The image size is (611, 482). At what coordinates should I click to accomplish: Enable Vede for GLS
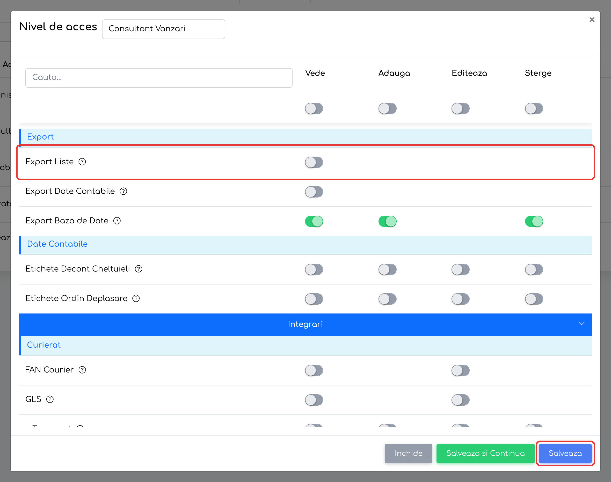coord(314,400)
